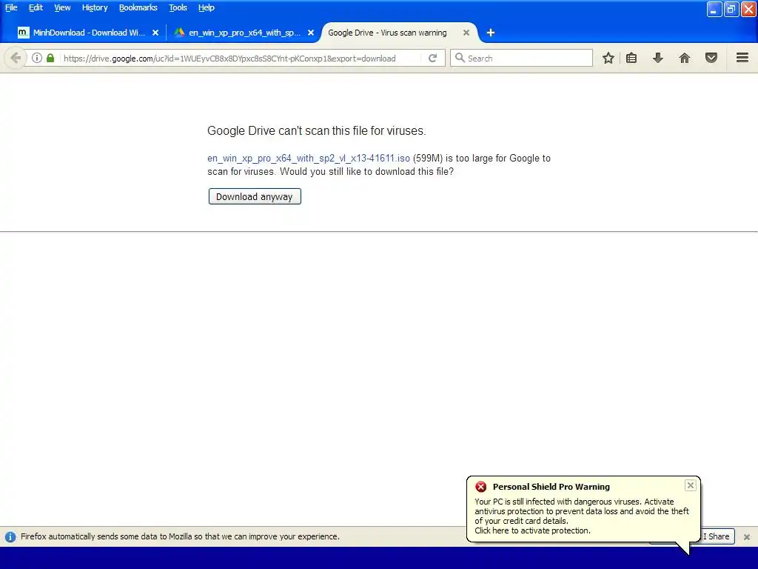The image size is (758, 569).
Task: Restore down the Firefox window
Action: tap(731, 9)
